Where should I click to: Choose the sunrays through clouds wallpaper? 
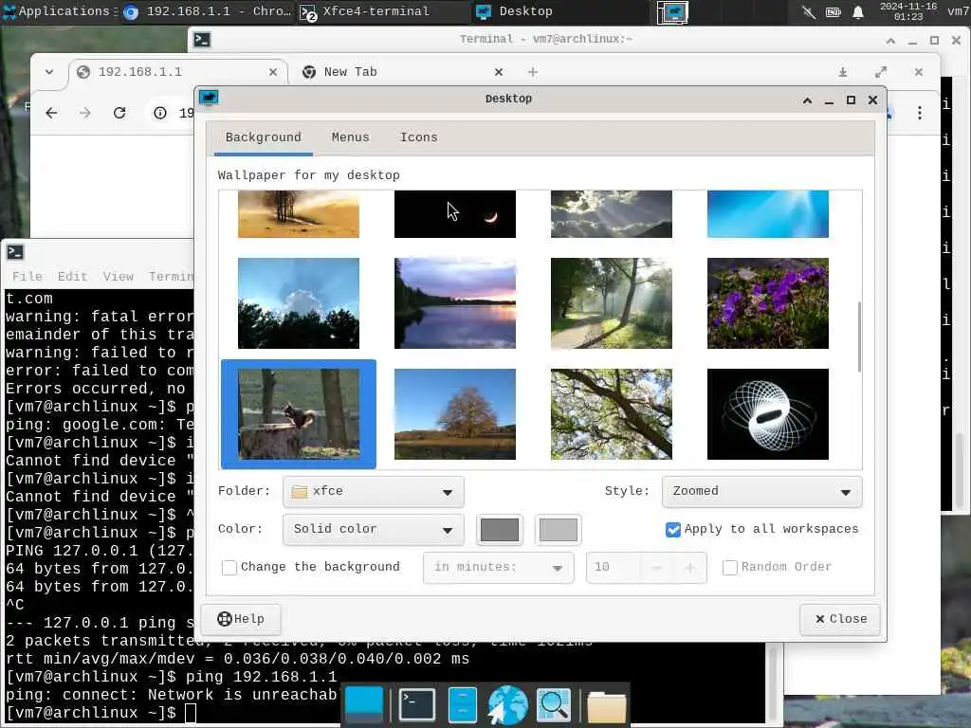coord(612,214)
